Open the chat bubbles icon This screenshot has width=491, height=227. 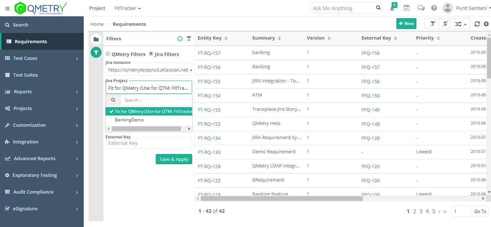click(421, 8)
